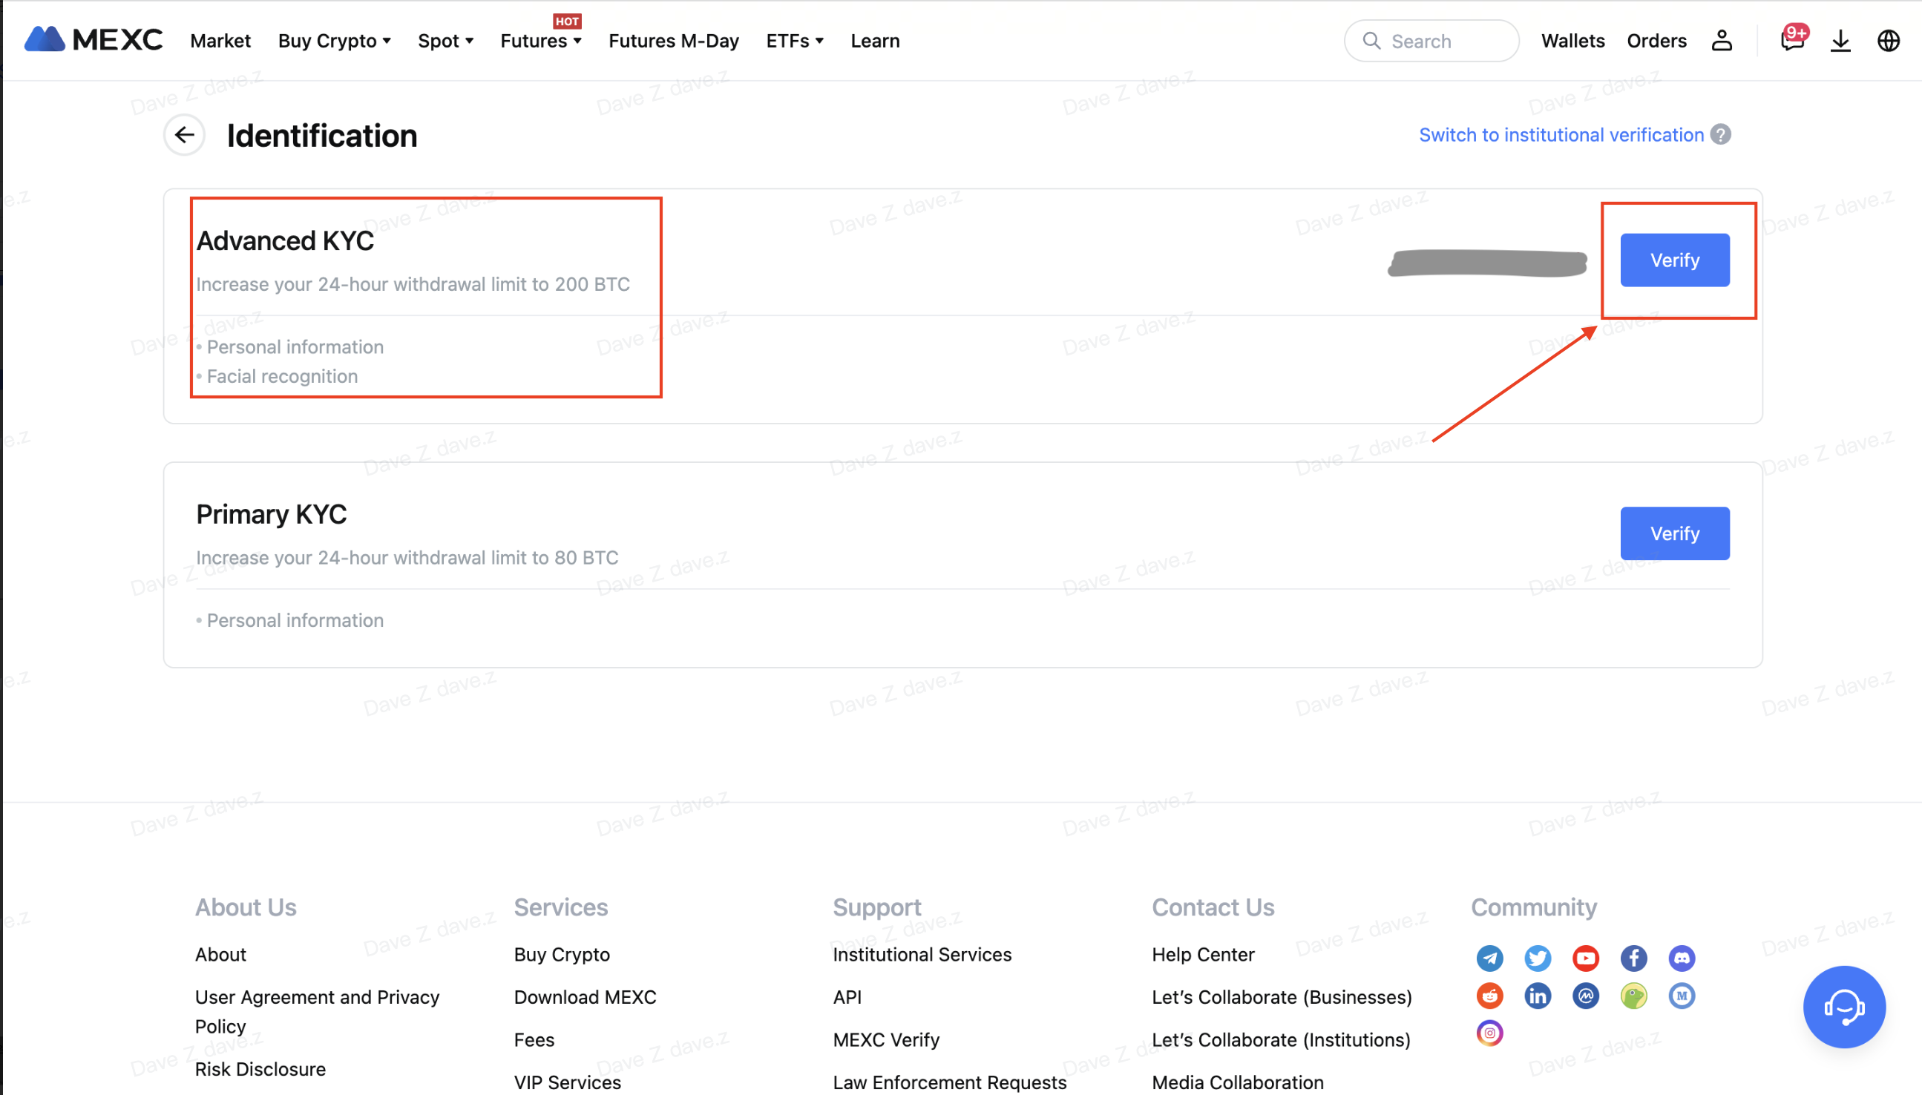Open Orders in the top bar
The height and width of the screenshot is (1095, 1922).
coord(1656,41)
